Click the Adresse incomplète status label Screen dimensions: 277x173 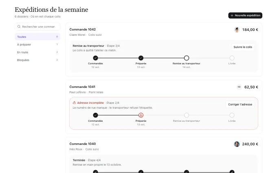click(90, 103)
